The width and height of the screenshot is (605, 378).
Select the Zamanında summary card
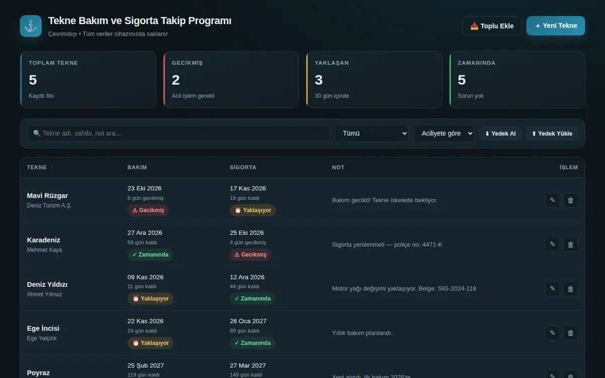click(x=517, y=80)
